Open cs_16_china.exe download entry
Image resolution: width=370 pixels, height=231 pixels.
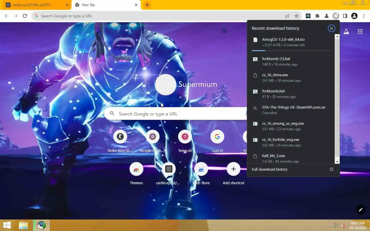[x=291, y=77]
